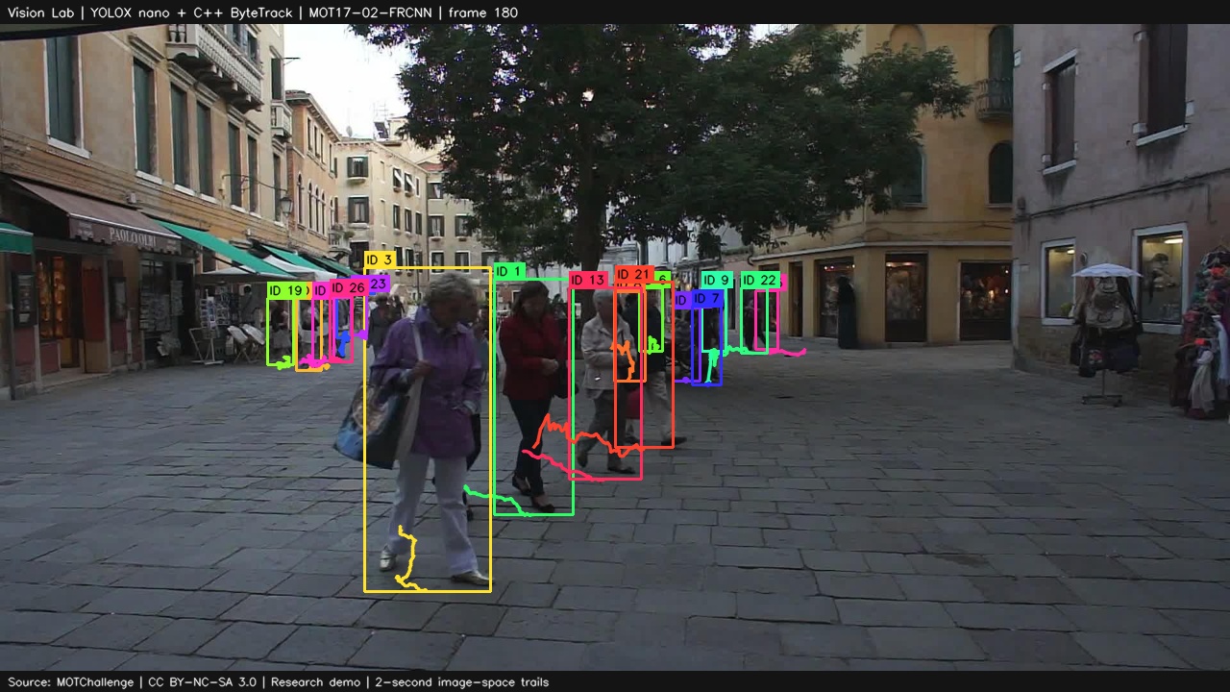1230x692 pixels.
Task: Click the "CC BY-NC-SA 3.0" license text
Action: tap(202, 681)
